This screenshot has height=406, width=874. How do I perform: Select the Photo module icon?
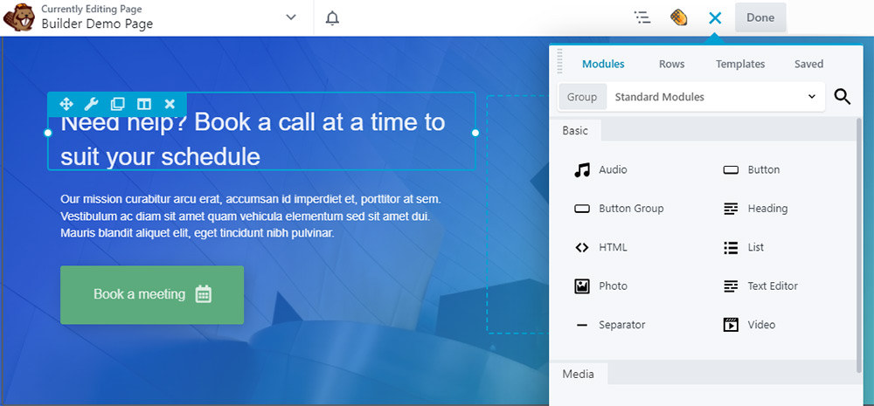(x=582, y=286)
